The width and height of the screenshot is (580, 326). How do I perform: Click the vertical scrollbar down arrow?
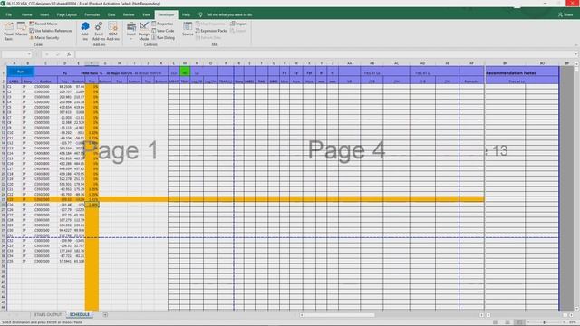coord(576,308)
